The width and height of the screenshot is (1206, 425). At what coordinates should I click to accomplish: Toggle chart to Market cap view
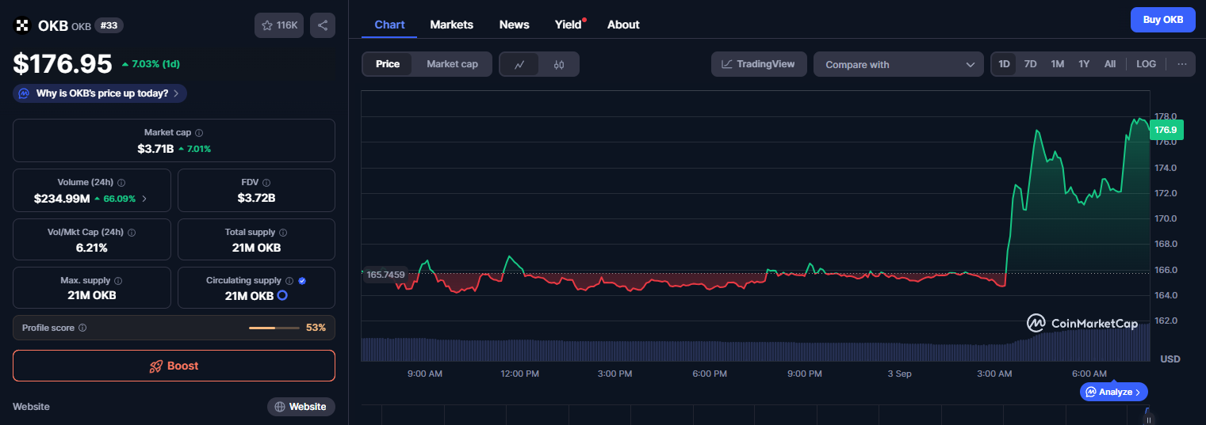(452, 64)
